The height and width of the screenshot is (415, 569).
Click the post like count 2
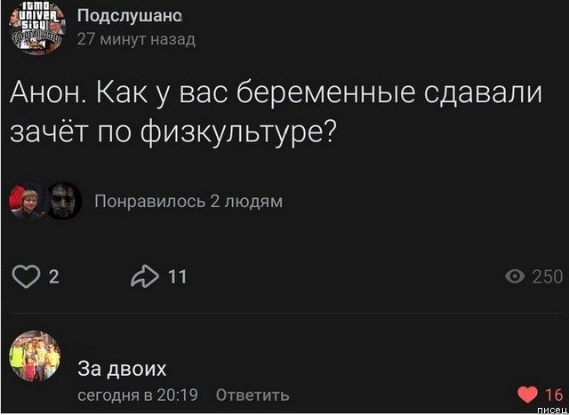[x=52, y=277]
